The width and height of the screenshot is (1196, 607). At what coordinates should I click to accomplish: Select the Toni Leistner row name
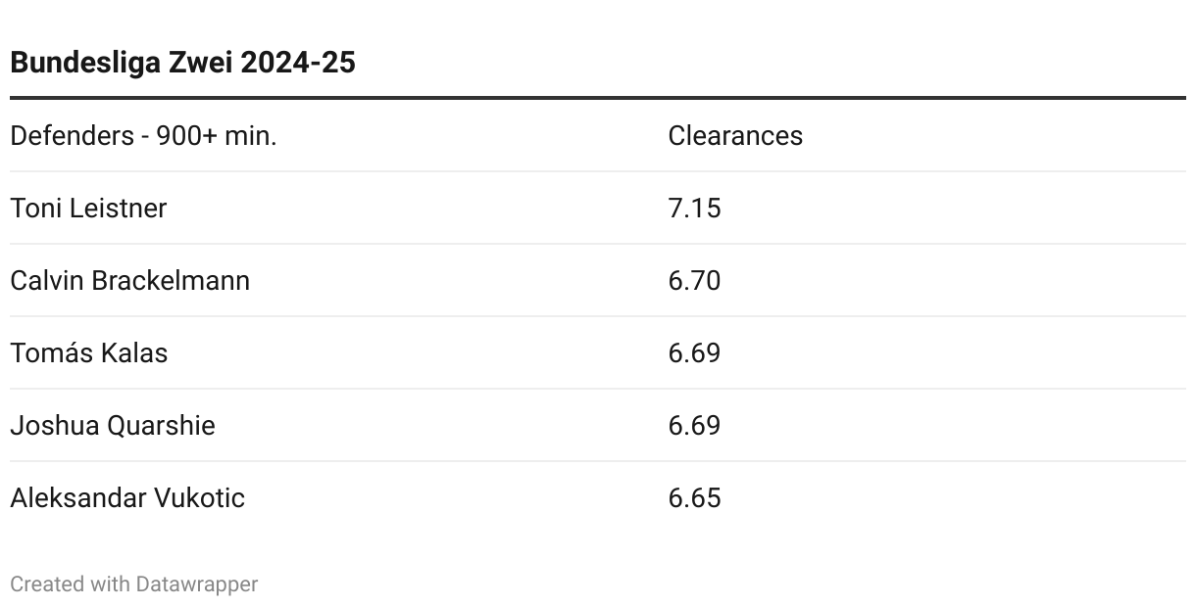coord(88,208)
